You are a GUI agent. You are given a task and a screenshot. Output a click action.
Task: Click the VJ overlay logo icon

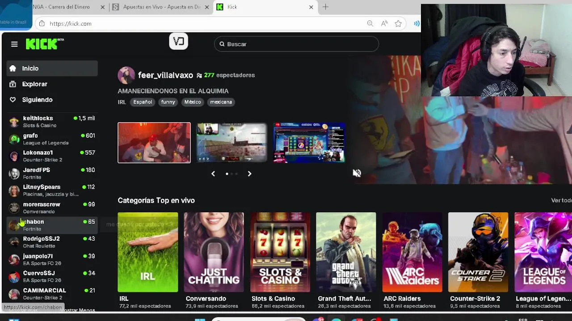(x=178, y=41)
